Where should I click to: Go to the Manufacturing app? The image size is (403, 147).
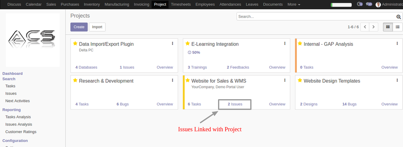117,4
